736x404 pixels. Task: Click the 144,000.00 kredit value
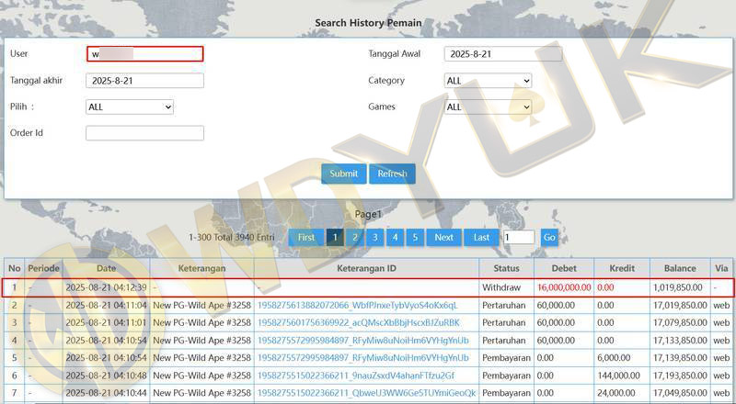point(618,376)
